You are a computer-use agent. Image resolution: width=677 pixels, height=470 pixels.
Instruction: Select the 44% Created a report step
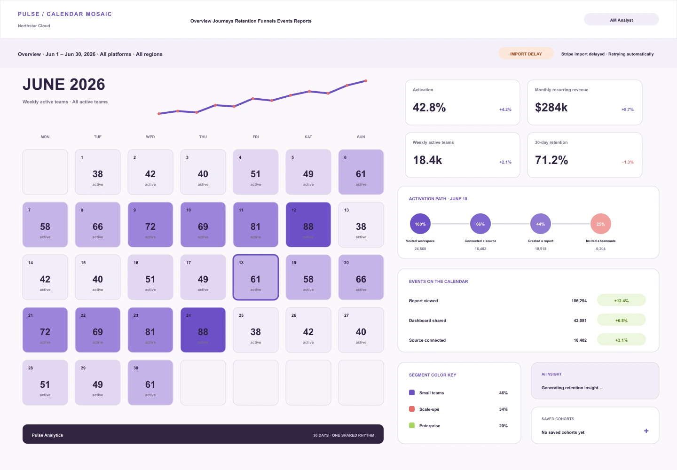pos(541,224)
